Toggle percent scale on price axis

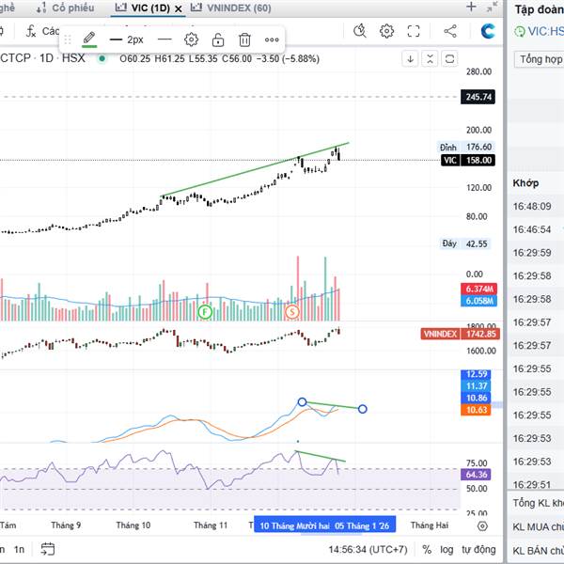tap(427, 549)
